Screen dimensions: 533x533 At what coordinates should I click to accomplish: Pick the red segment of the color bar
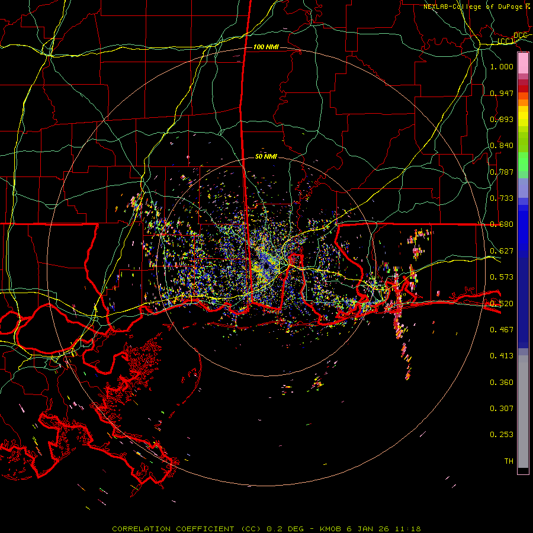coord(523,89)
